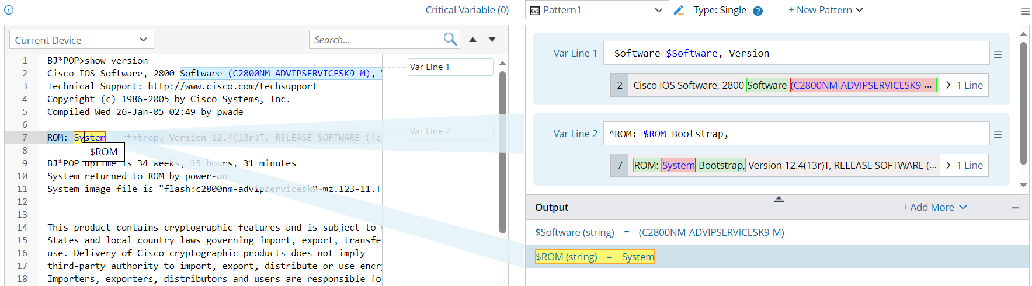Image resolution: width=1032 pixels, height=286 pixels.
Task: Jump to previous search result arrow
Action: 473,39
